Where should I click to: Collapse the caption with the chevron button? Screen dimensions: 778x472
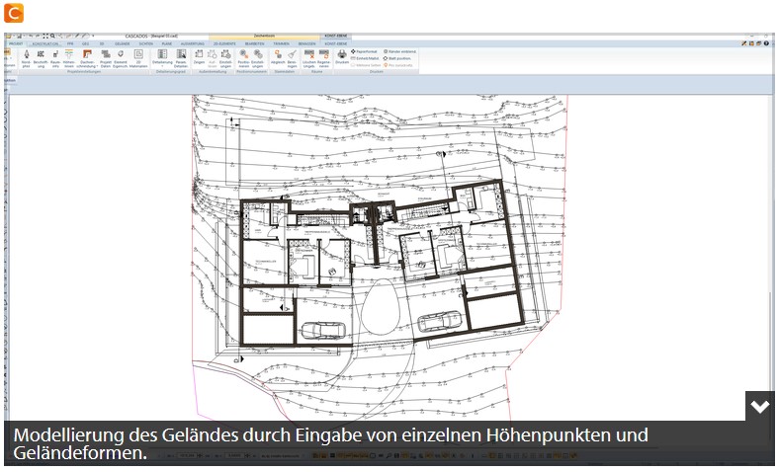coord(759,407)
